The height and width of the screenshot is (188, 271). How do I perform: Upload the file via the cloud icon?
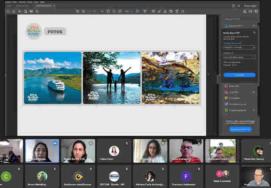(x=20, y=11)
